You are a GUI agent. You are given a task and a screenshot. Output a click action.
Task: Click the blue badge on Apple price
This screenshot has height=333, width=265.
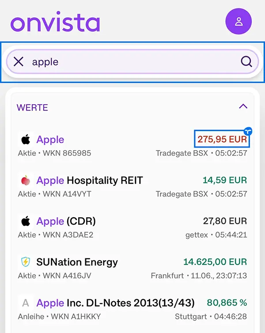click(x=248, y=131)
